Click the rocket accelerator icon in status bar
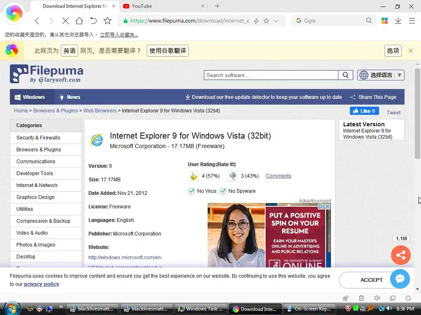This screenshot has width=421, height=315. 345,298
